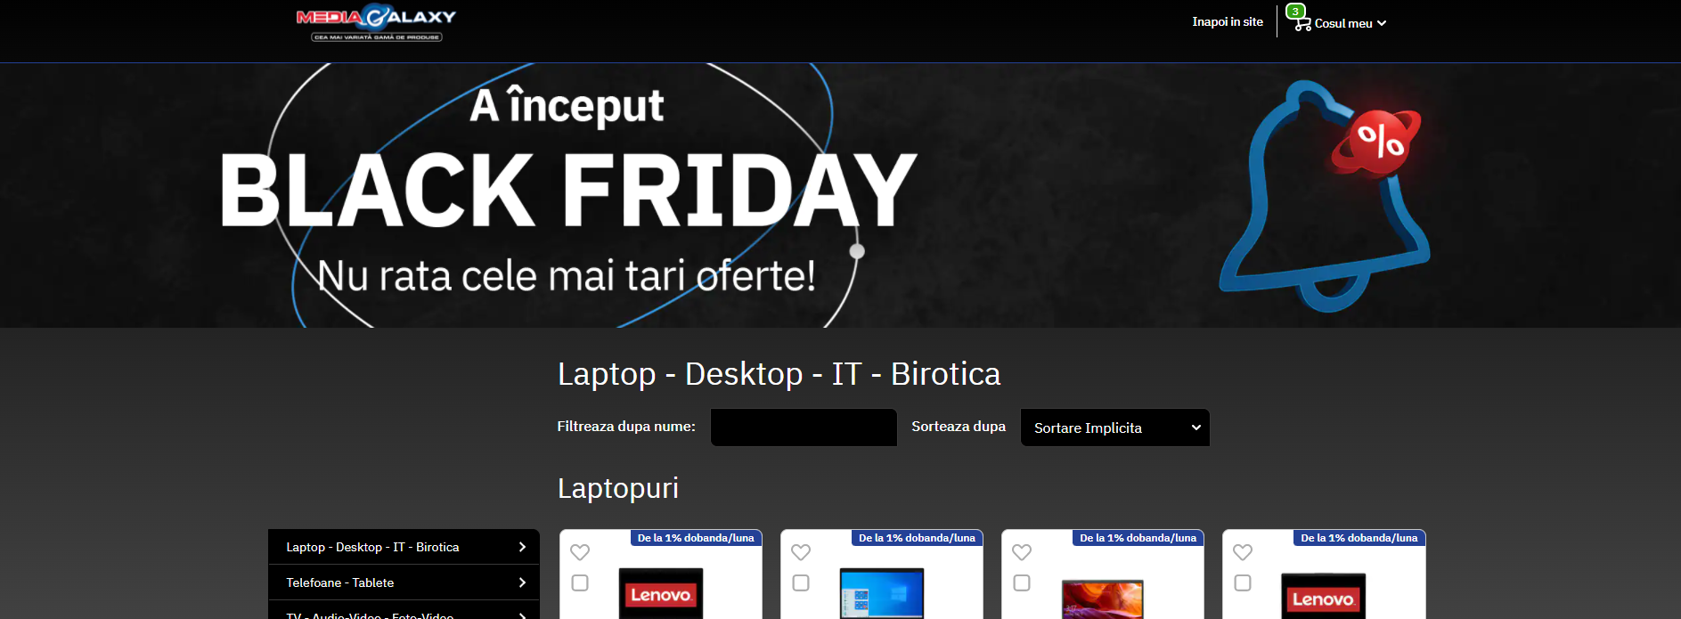This screenshot has width=1681, height=619.
Task: Open the Sortare Implicita dropdown
Action: click(1115, 428)
